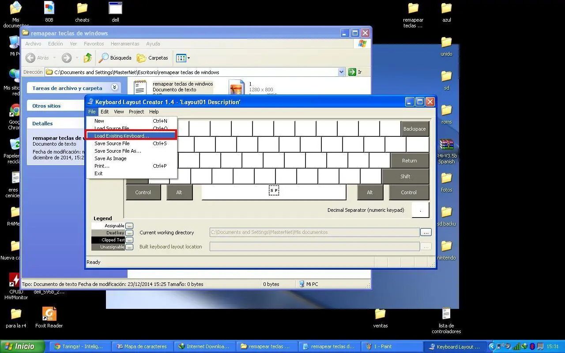Click the Backspace key on layout
The height and width of the screenshot is (353, 565).
[414, 129]
